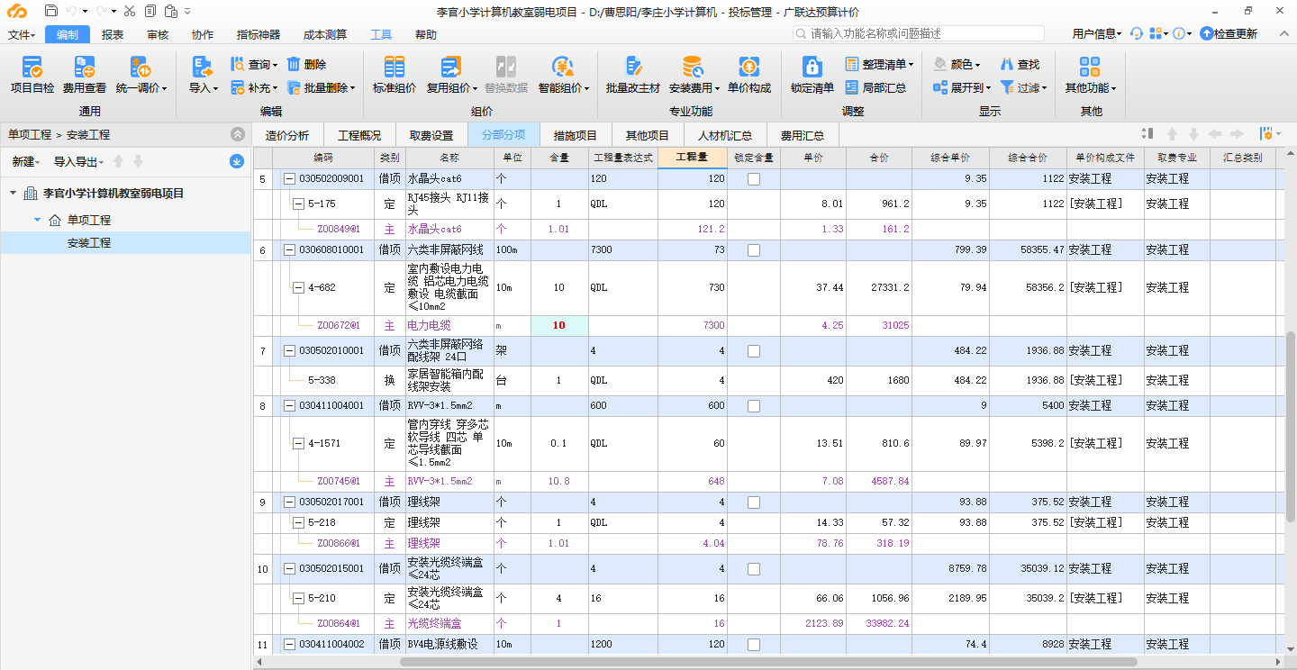Collapse left panel with double-chevron button
Viewport: 1297px width, 670px height.
tap(237, 134)
